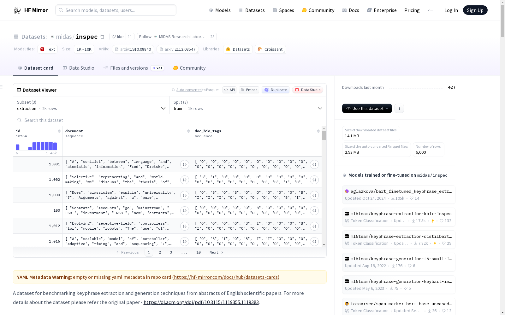The width and height of the screenshot is (505, 315).
Task: Open more options kebab beside Use this dataset
Action: tap(399, 108)
